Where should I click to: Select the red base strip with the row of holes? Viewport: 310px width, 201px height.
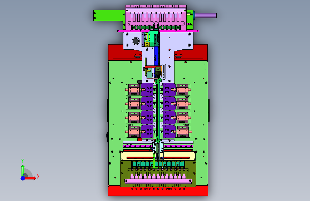tap(158, 191)
